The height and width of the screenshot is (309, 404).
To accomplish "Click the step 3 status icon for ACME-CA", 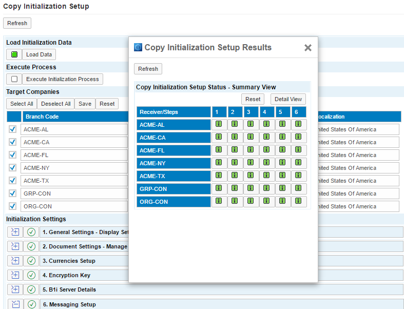I will point(251,137).
